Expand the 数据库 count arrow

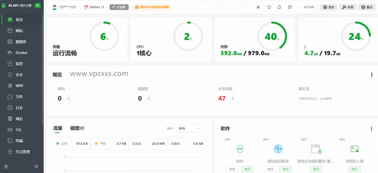(149, 98)
